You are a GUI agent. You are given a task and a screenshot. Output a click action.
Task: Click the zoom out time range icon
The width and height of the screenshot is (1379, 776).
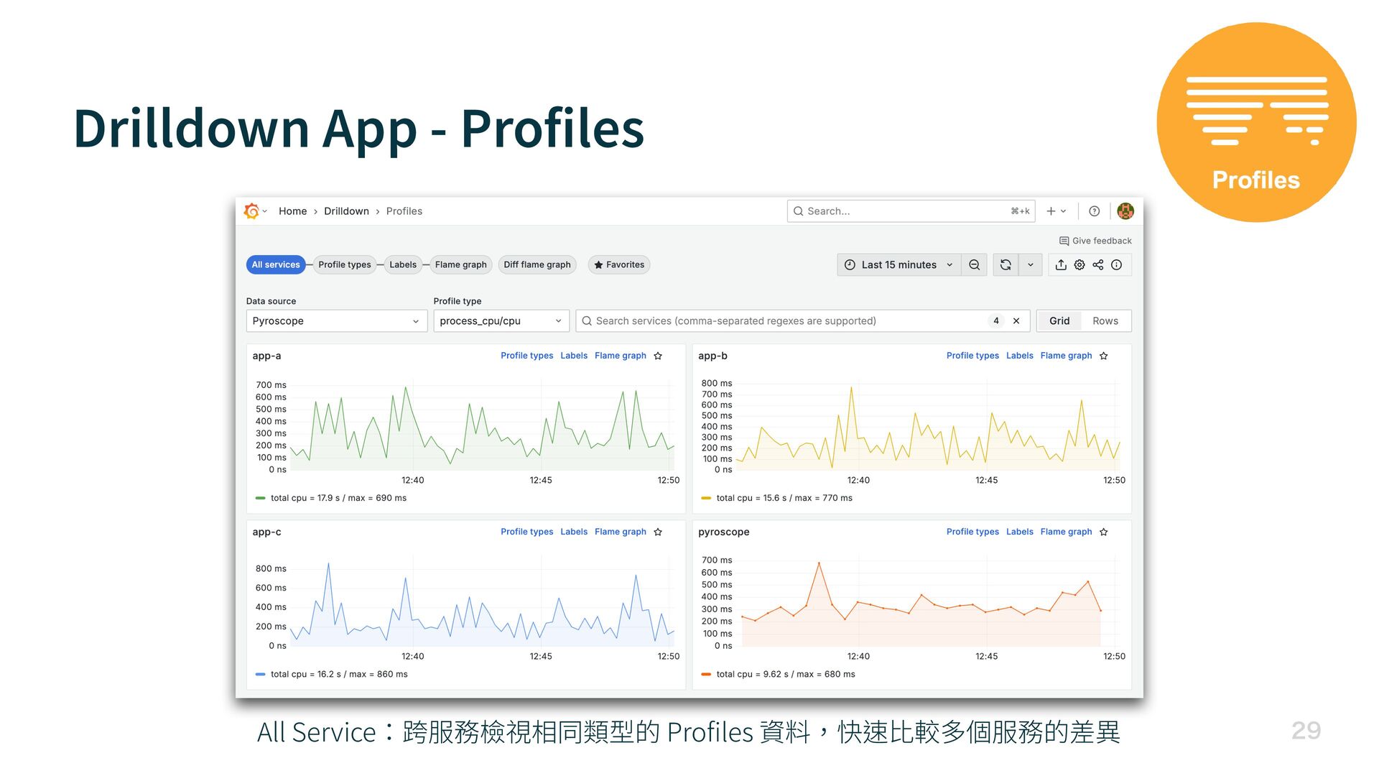pos(974,265)
